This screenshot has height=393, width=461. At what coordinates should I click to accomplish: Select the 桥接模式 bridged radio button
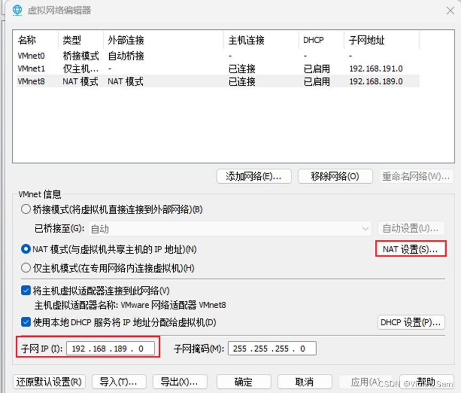pos(26,210)
